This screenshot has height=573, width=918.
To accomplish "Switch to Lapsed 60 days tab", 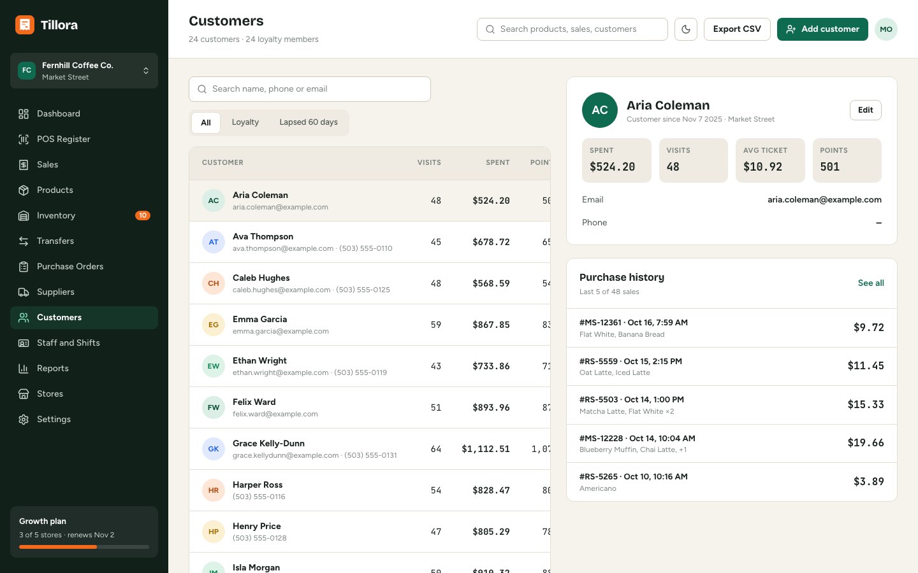I will coord(309,123).
